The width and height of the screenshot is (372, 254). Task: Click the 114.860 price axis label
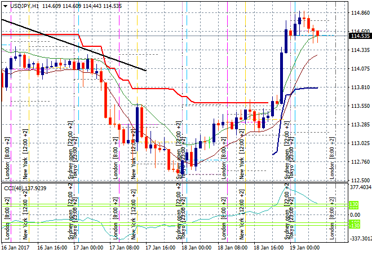coord(360,13)
